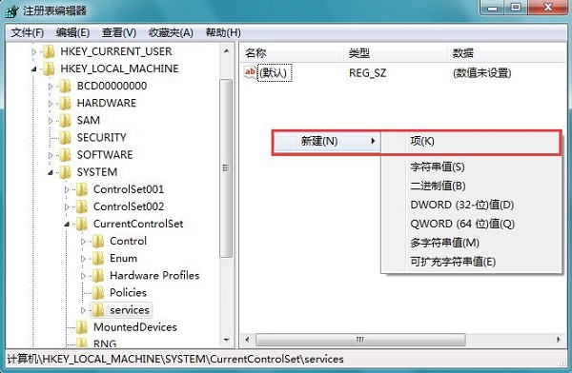Click the REG_SZ type cell
Image resolution: width=572 pixels, height=373 pixels.
tap(367, 73)
